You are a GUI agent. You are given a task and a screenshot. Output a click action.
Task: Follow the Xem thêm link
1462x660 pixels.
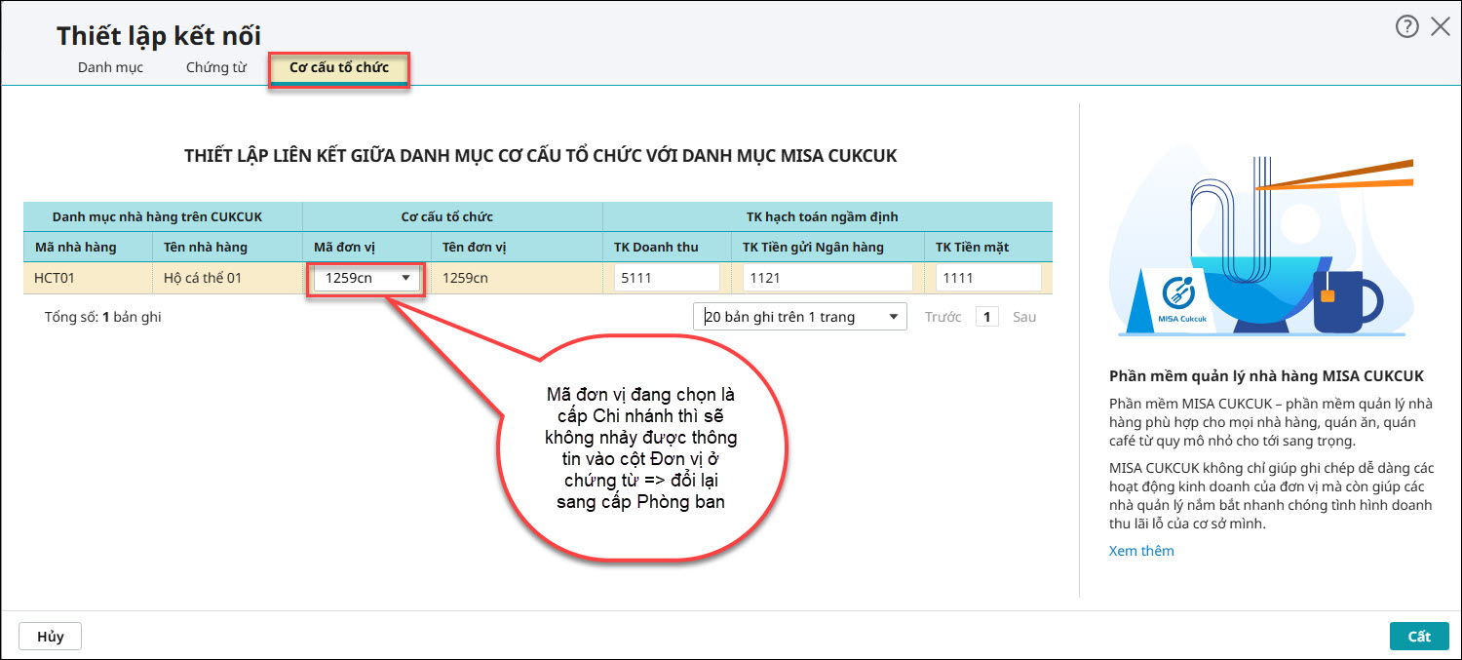1141,551
